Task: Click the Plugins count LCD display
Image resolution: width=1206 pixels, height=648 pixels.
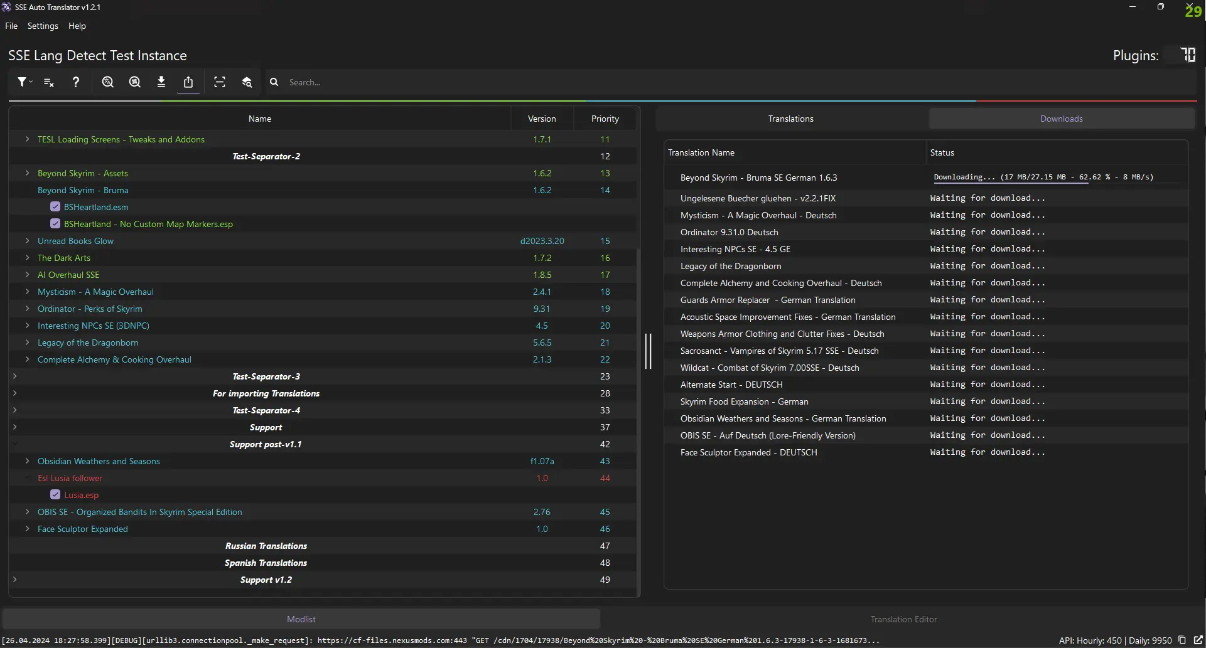Action: (1180, 55)
